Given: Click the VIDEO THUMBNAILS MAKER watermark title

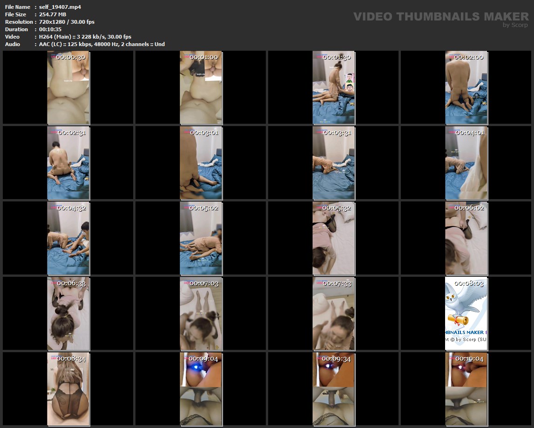Looking at the screenshot, I should click(x=440, y=17).
